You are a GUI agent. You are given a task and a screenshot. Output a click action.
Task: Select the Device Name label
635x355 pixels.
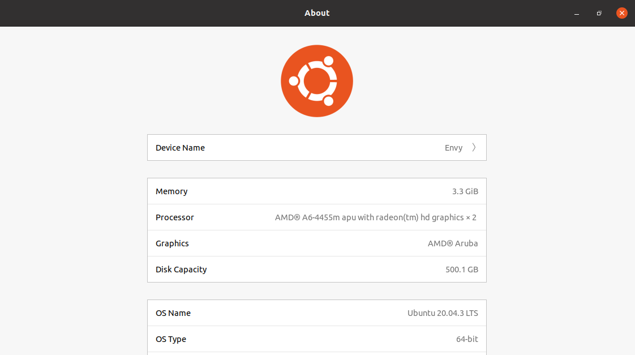click(180, 148)
